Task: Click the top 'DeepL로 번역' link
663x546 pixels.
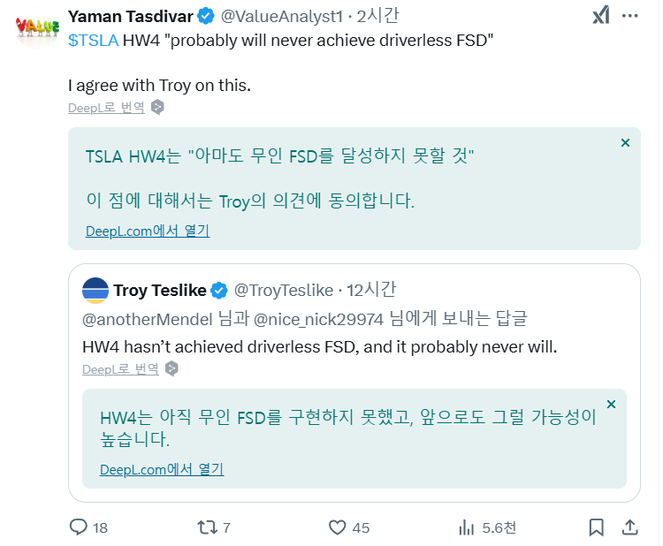Action: pos(106,108)
